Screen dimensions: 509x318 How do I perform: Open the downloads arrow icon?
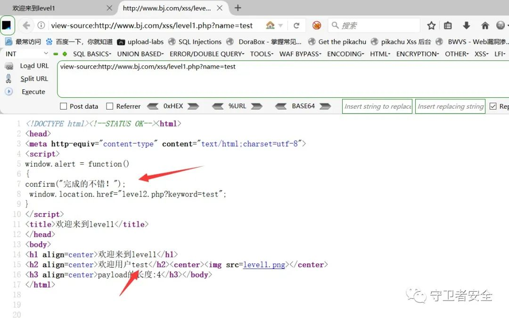pyautogui.click(x=467, y=25)
